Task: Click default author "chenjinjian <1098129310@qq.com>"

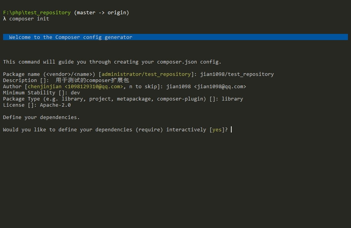Action: point(75,87)
